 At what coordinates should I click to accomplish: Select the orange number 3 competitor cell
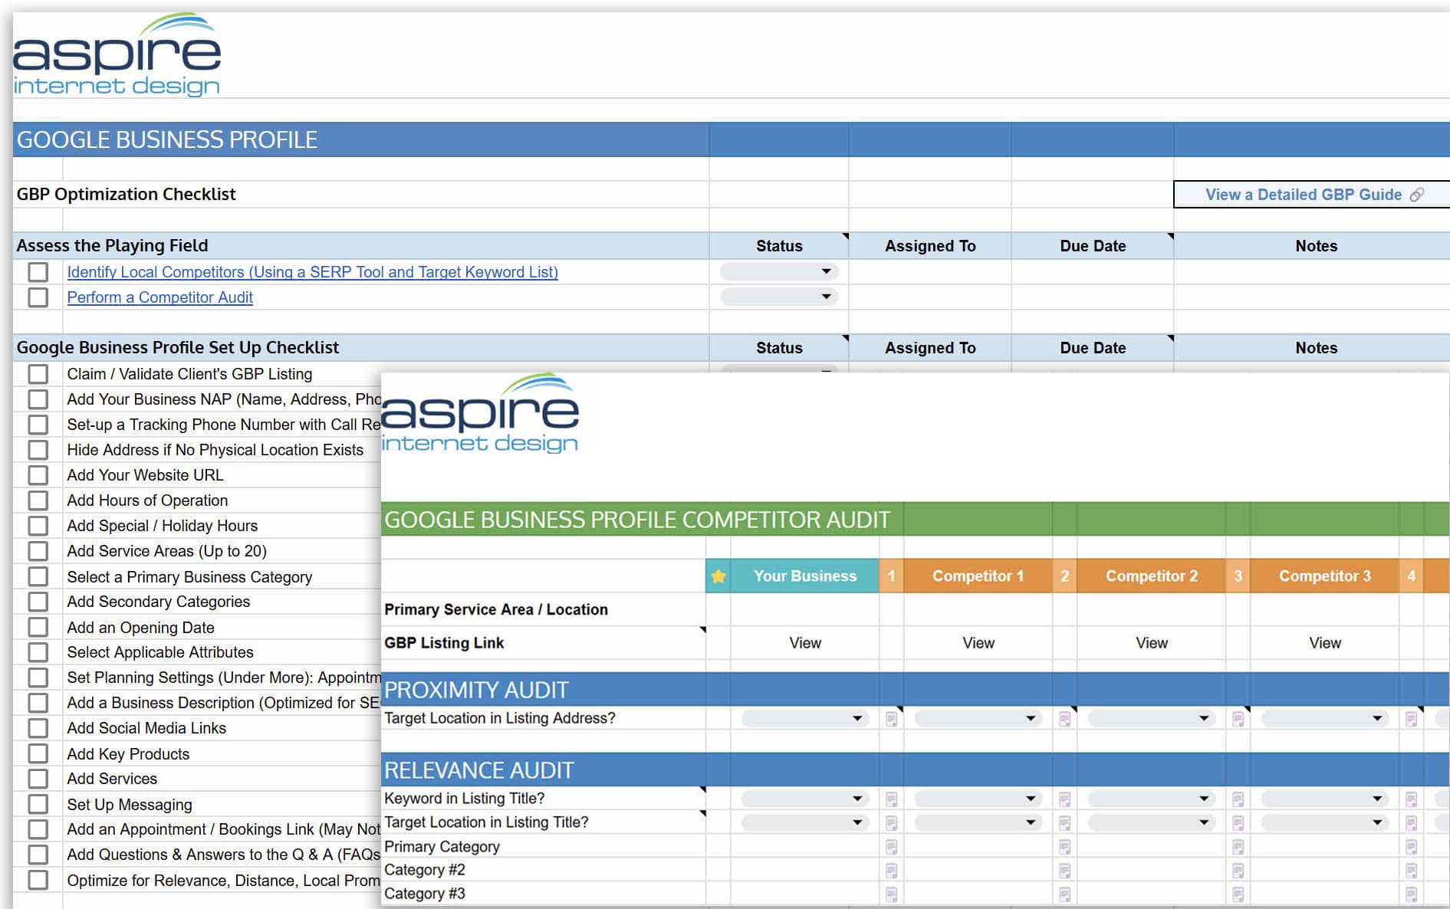tap(1238, 576)
